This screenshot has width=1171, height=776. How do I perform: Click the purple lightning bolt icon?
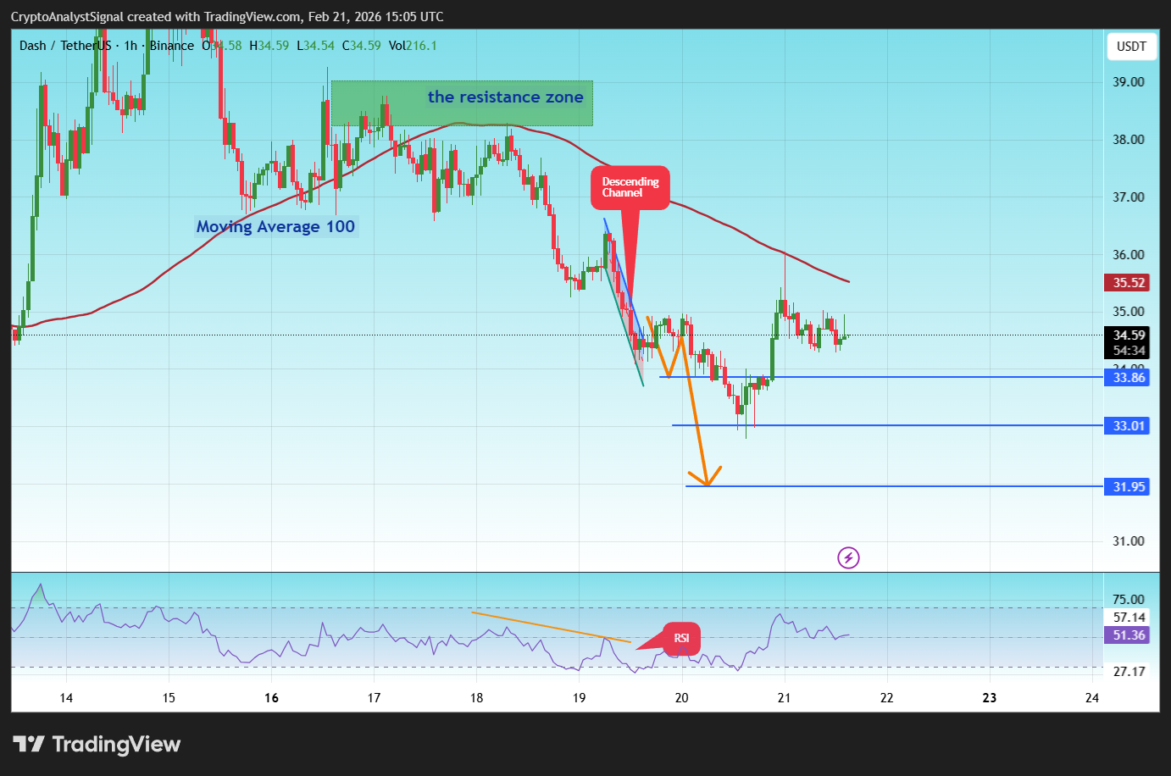click(x=848, y=557)
